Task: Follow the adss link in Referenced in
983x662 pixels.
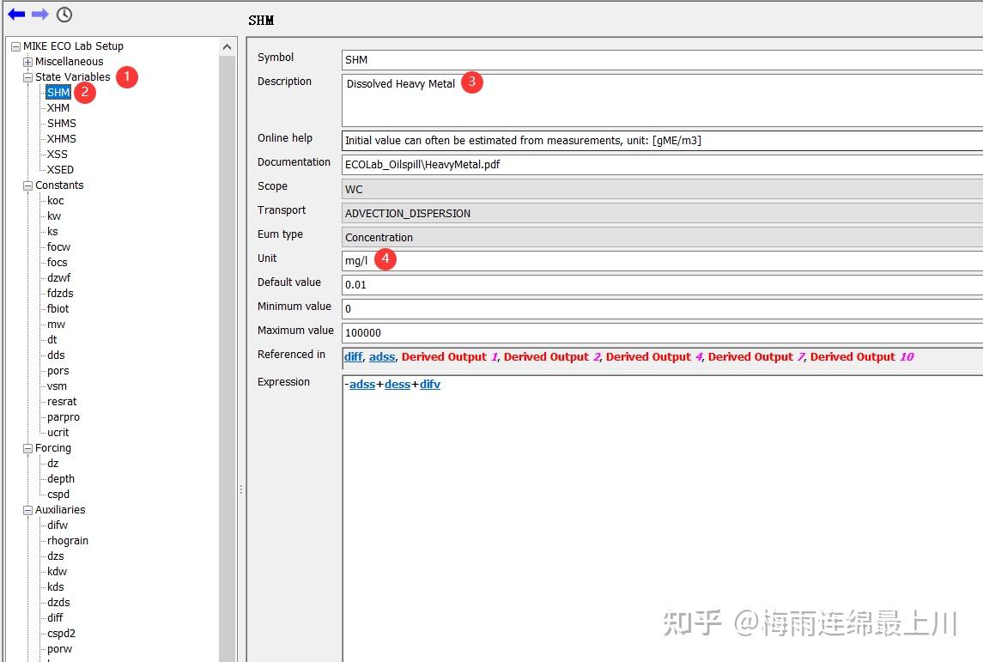Action: [x=382, y=356]
